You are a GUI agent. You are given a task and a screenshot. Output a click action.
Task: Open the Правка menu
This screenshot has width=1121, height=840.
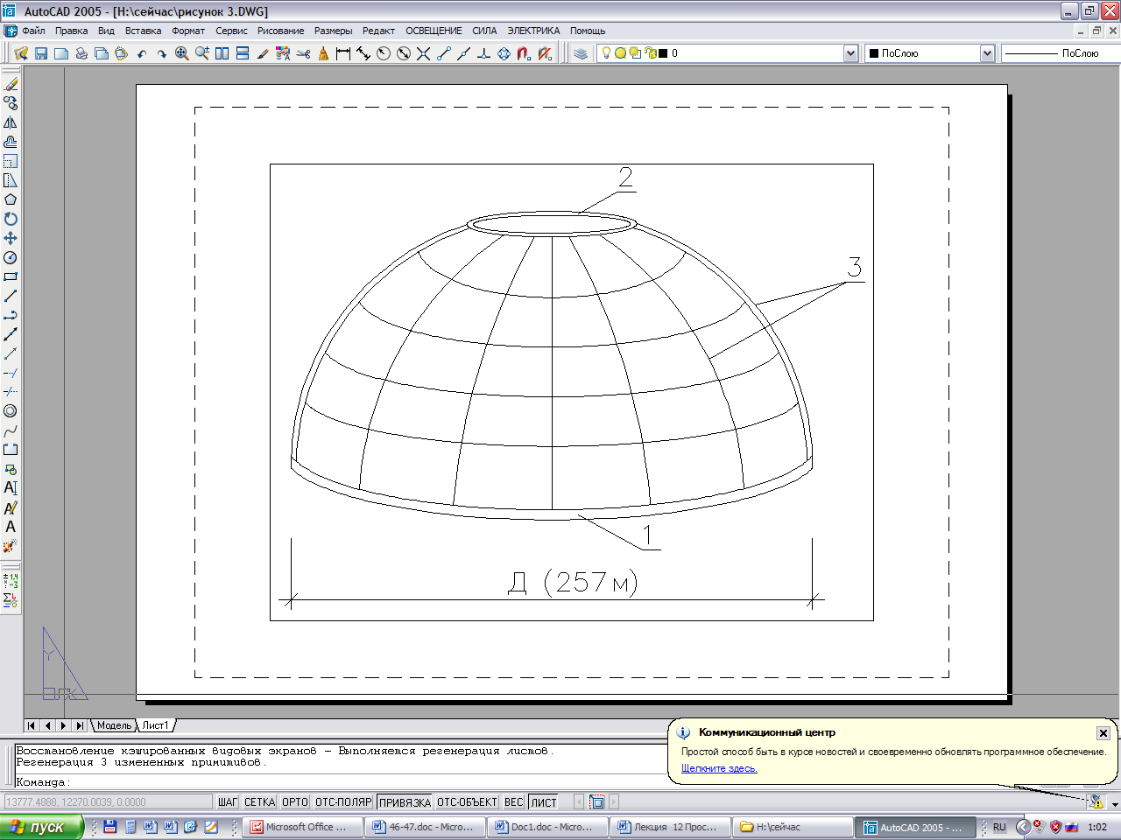pos(72,31)
